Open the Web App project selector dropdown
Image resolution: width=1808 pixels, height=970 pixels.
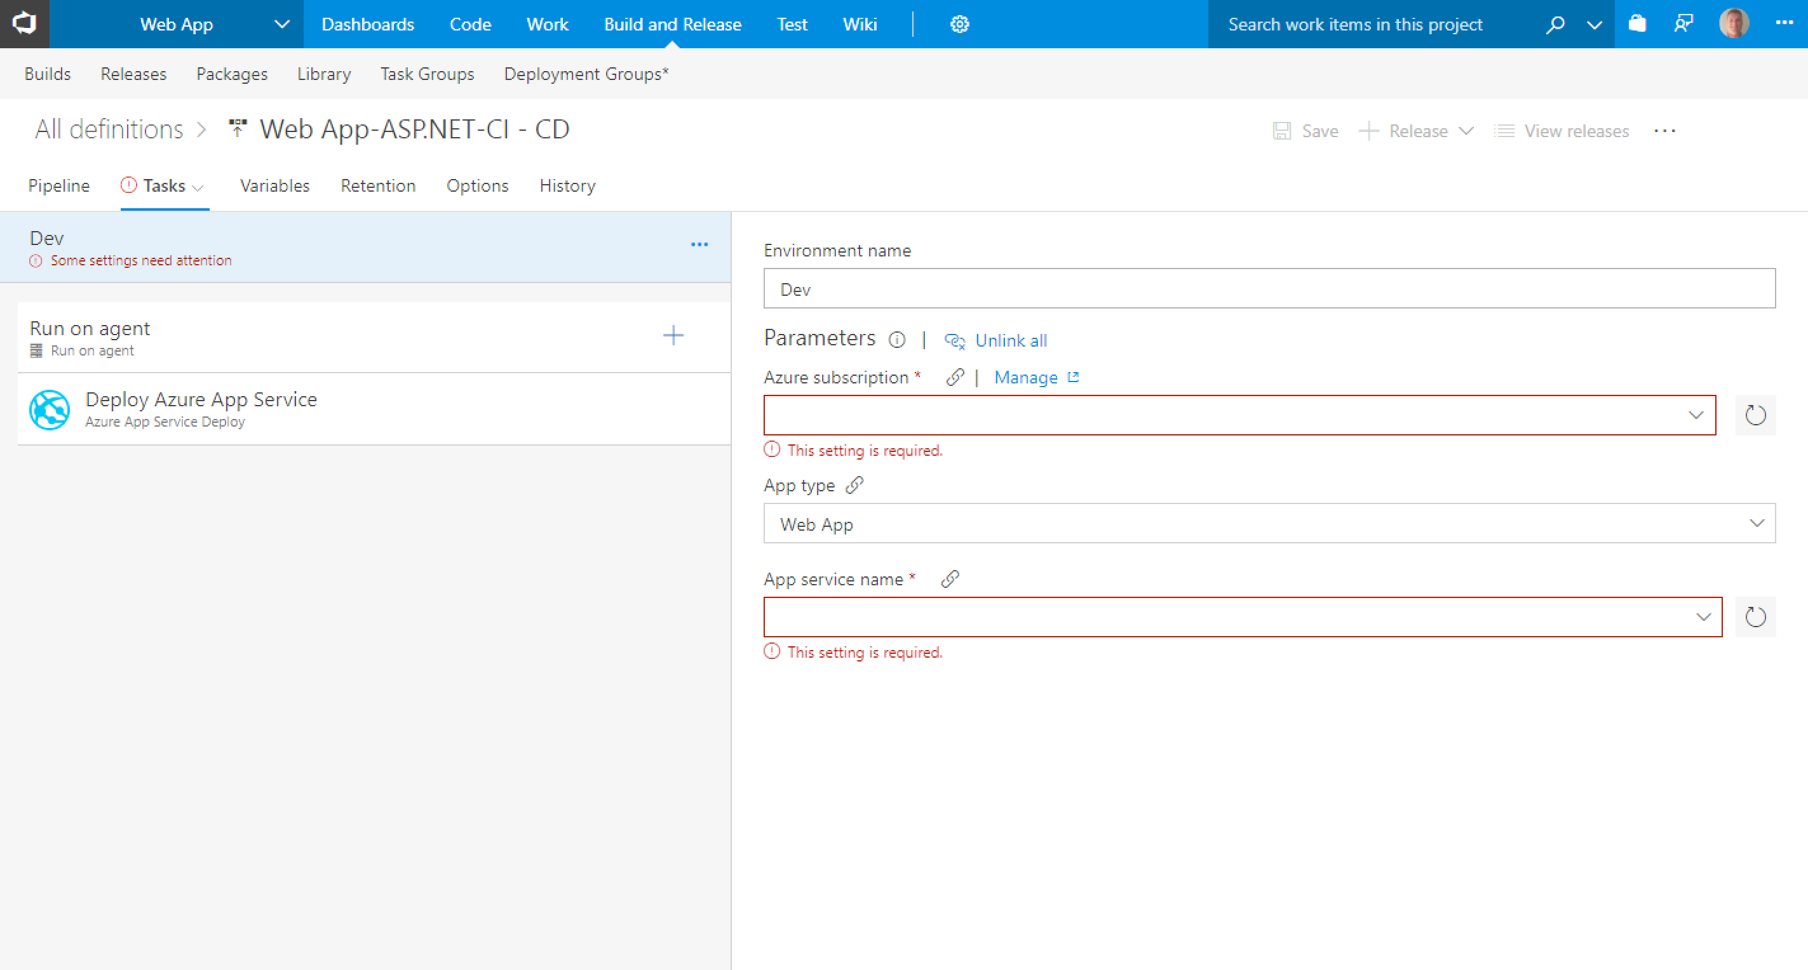[x=281, y=25]
